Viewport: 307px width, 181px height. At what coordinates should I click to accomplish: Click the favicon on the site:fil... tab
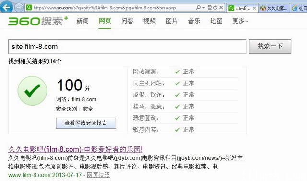click(x=231, y=8)
